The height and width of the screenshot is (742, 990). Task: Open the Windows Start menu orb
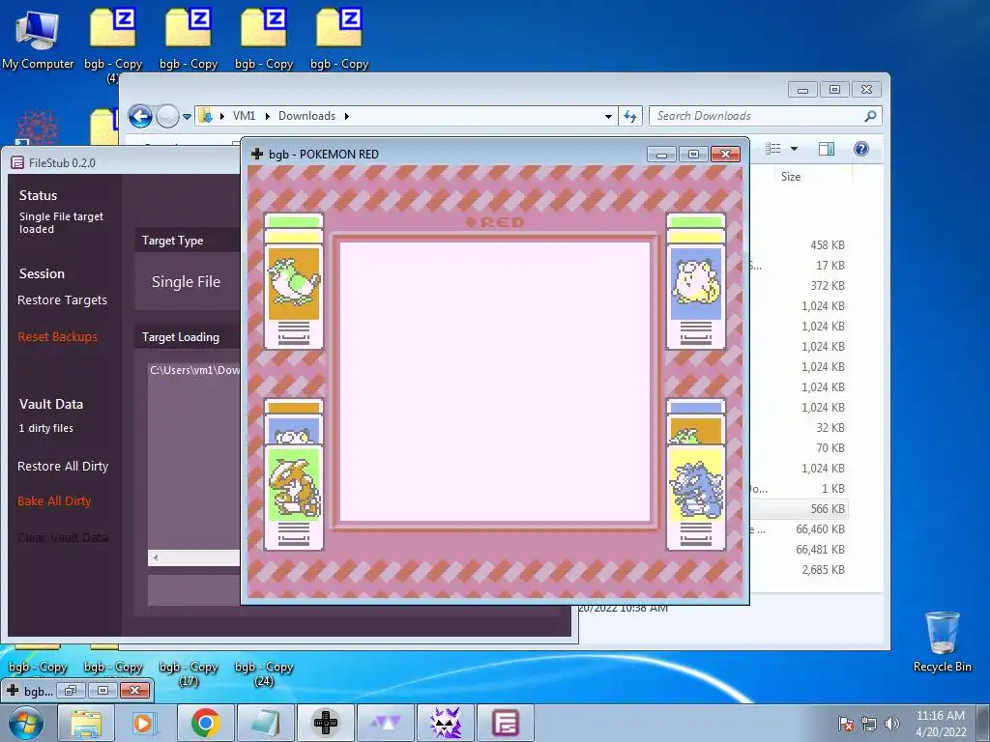[x=25, y=723]
